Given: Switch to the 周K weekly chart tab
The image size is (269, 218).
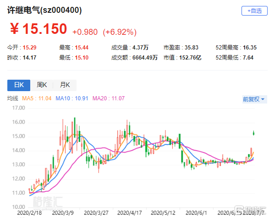Looking at the screenshot, I should 42,85.
